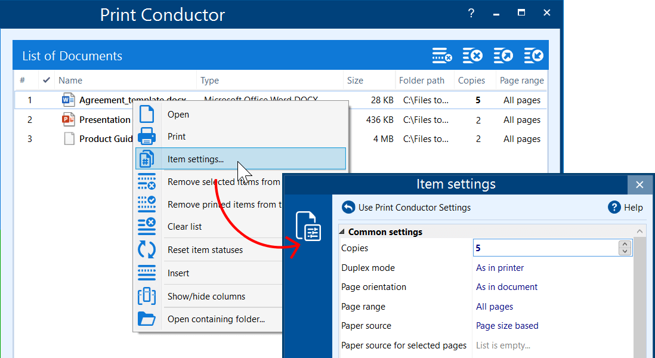Click the Item settings sidebar document icon
This screenshot has height=358, width=655.
coord(308,227)
